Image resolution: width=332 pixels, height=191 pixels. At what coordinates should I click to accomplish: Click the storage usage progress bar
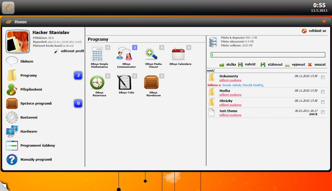pos(268,55)
